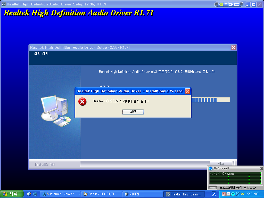Expand the Internet Explorer taskbar group arrow
The image size is (264, 198).
(79, 194)
